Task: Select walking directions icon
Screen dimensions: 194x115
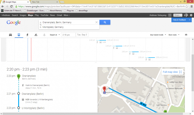Action: pyautogui.click(x=27, y=35)
